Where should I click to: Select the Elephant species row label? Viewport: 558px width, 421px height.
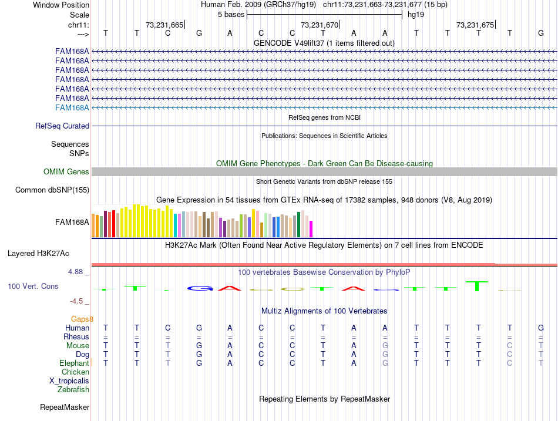point(74,363)
